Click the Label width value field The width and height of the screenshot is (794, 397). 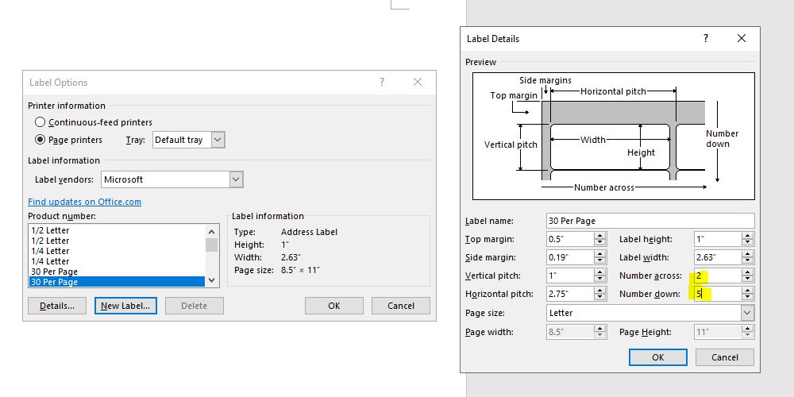[718, 257]
